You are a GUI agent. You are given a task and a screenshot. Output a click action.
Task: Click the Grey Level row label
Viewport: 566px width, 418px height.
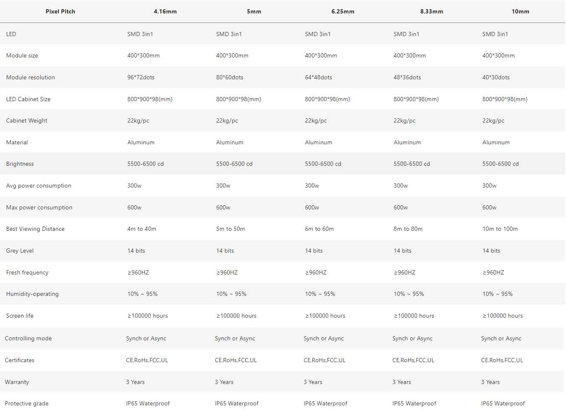tap(20, 251)
